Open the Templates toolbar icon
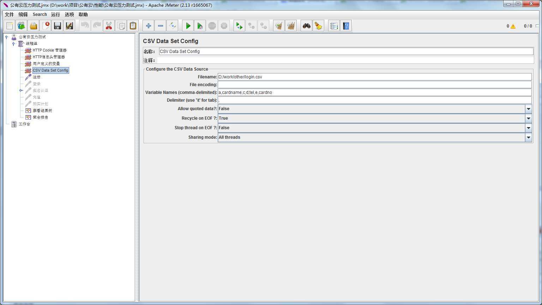 point(22,26)
